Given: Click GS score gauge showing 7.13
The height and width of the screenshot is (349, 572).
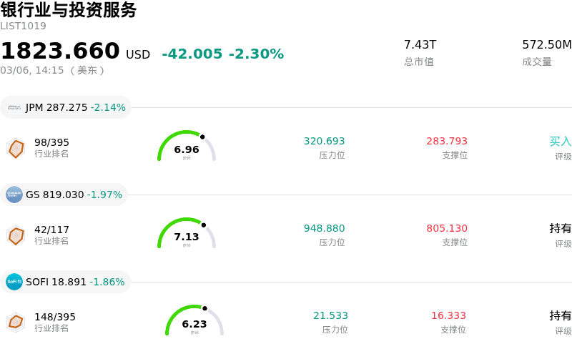Looking at the screenshot, I should click(x=187, y=235).
